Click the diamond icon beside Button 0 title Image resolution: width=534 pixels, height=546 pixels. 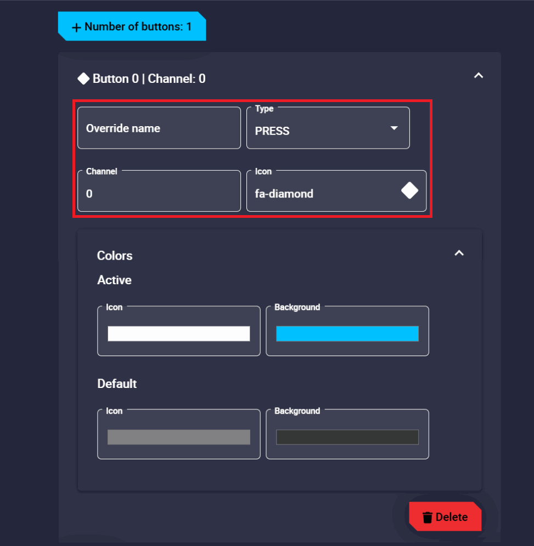pos(83,78)
